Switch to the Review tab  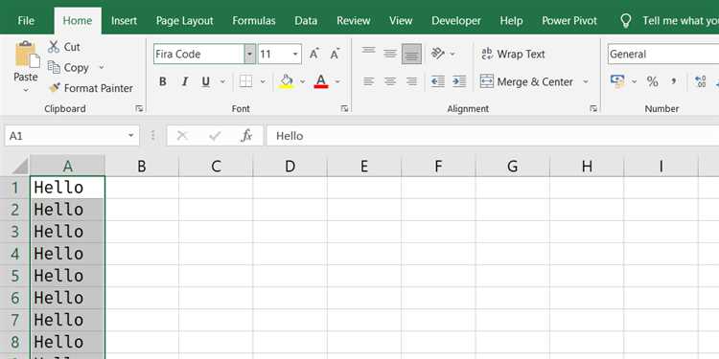(353, 21)
